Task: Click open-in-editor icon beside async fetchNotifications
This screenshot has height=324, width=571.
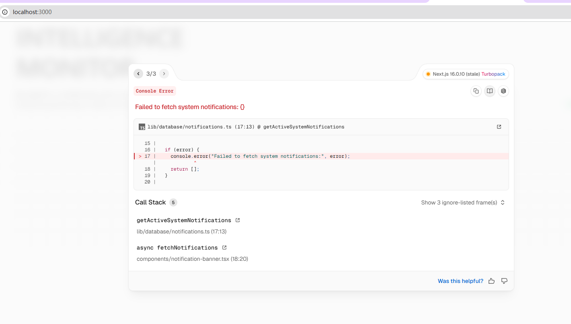Action: pos(224,248)
